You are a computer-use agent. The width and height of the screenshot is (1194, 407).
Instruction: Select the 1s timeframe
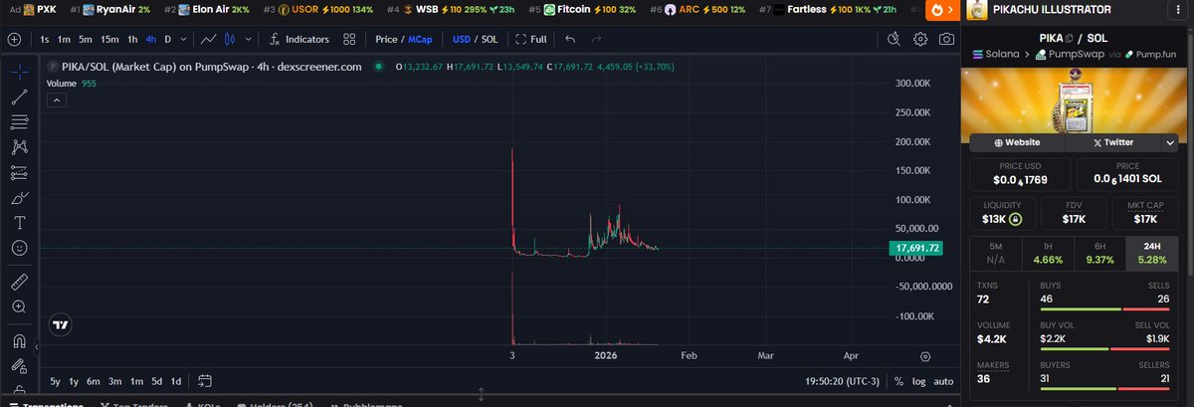click(x=45, y=40)
